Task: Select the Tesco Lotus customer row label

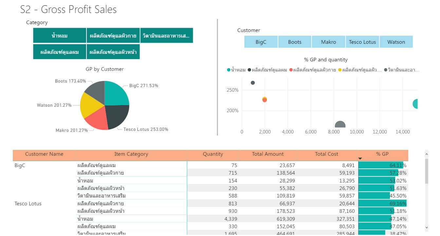Action: [28, 204]
